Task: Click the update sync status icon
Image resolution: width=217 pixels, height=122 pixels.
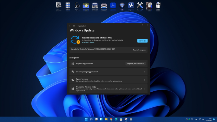Action: click(x=75, y=40)
